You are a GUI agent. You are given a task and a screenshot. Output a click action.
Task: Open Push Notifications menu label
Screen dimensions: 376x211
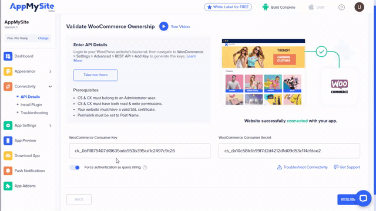coord(30,171)
